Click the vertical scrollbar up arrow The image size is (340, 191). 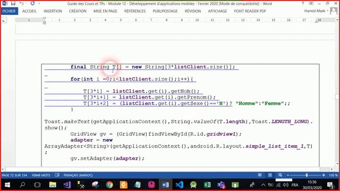(337, 20)
